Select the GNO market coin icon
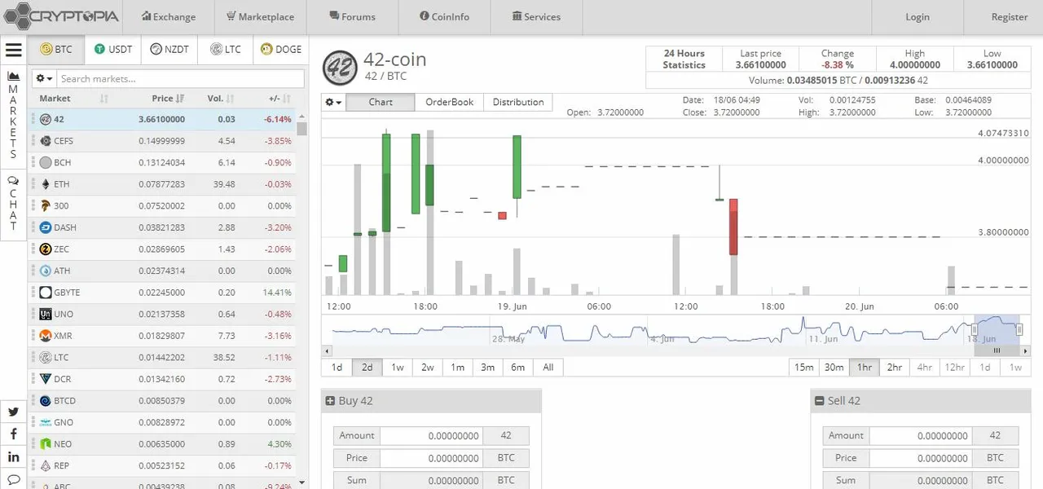1043x489 pixels. (x=46, y=422)
